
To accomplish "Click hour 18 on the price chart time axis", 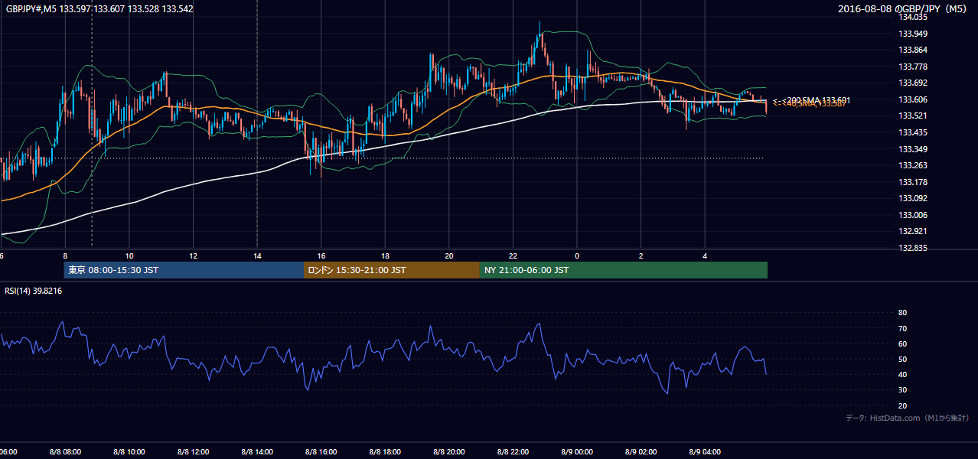I will (386, 256).
